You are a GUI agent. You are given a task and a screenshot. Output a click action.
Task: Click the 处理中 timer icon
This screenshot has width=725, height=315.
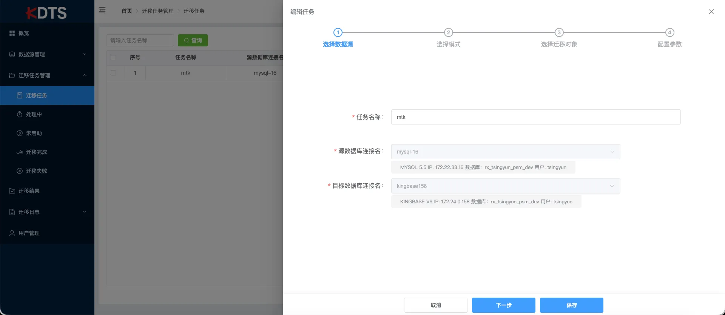(20, 114)
